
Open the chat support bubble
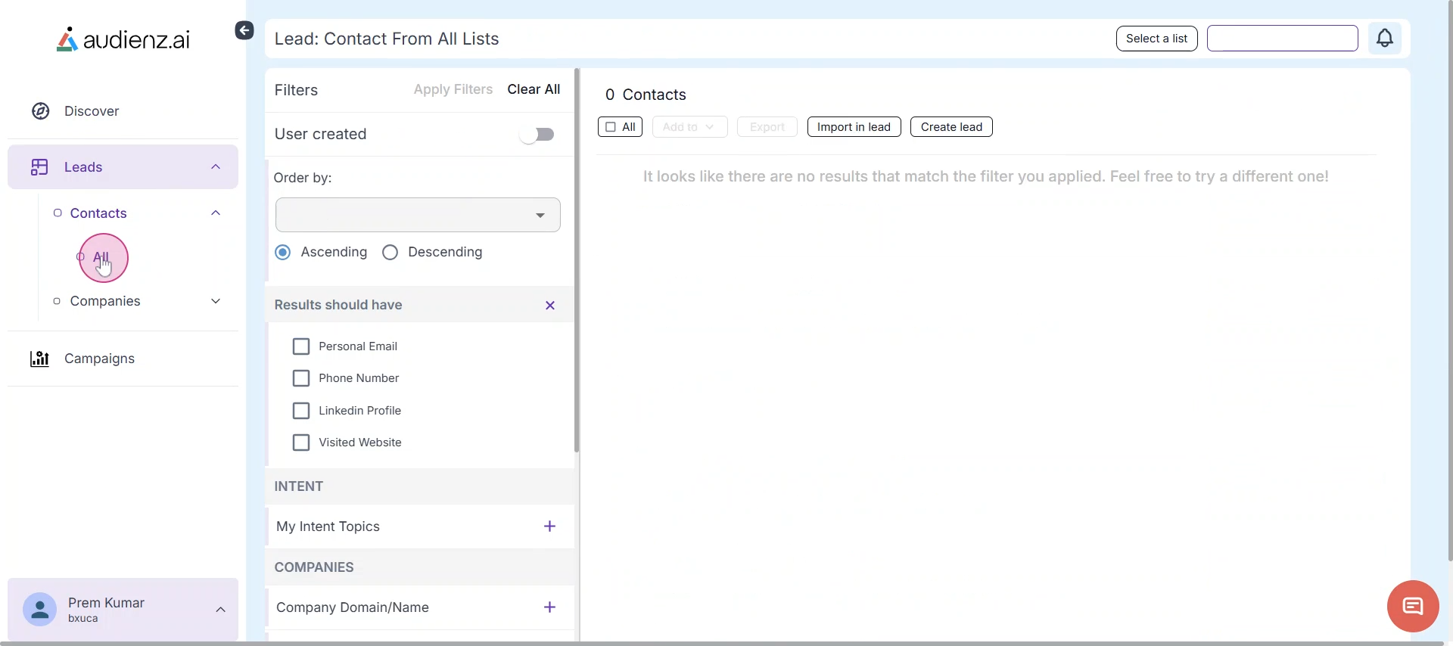pos(1412,606)
